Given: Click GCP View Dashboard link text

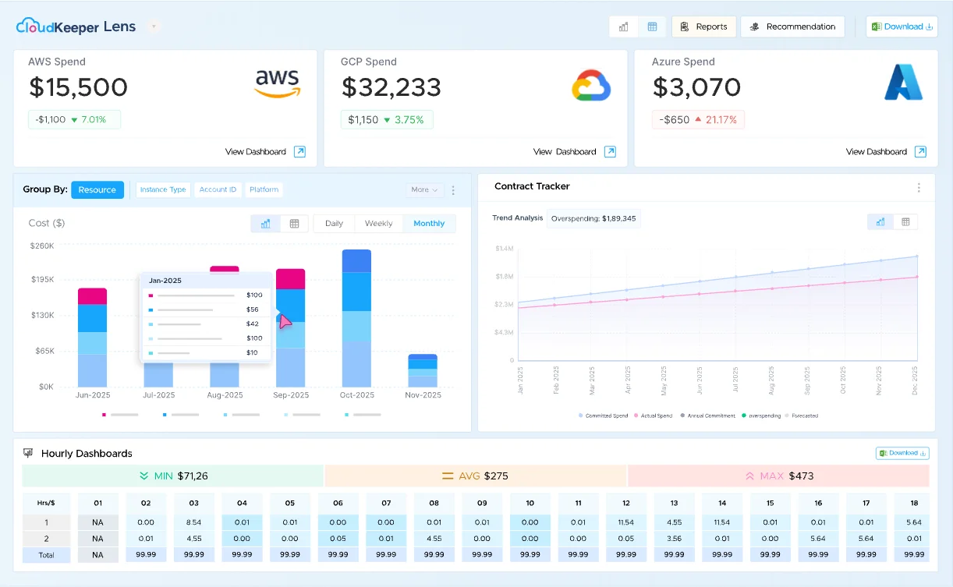Looking at the screenshot, I should tap(565, 152).
